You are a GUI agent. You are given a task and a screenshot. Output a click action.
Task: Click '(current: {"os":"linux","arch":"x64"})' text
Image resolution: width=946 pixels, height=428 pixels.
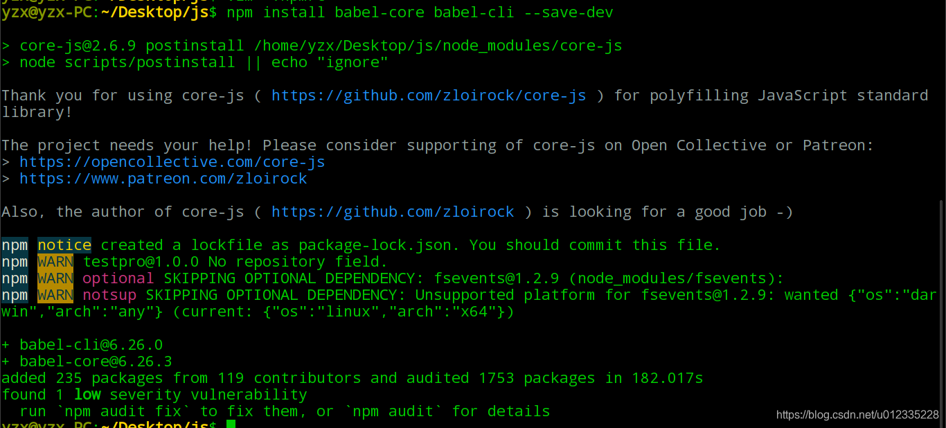pyautogui.click(x=343, y=312)
